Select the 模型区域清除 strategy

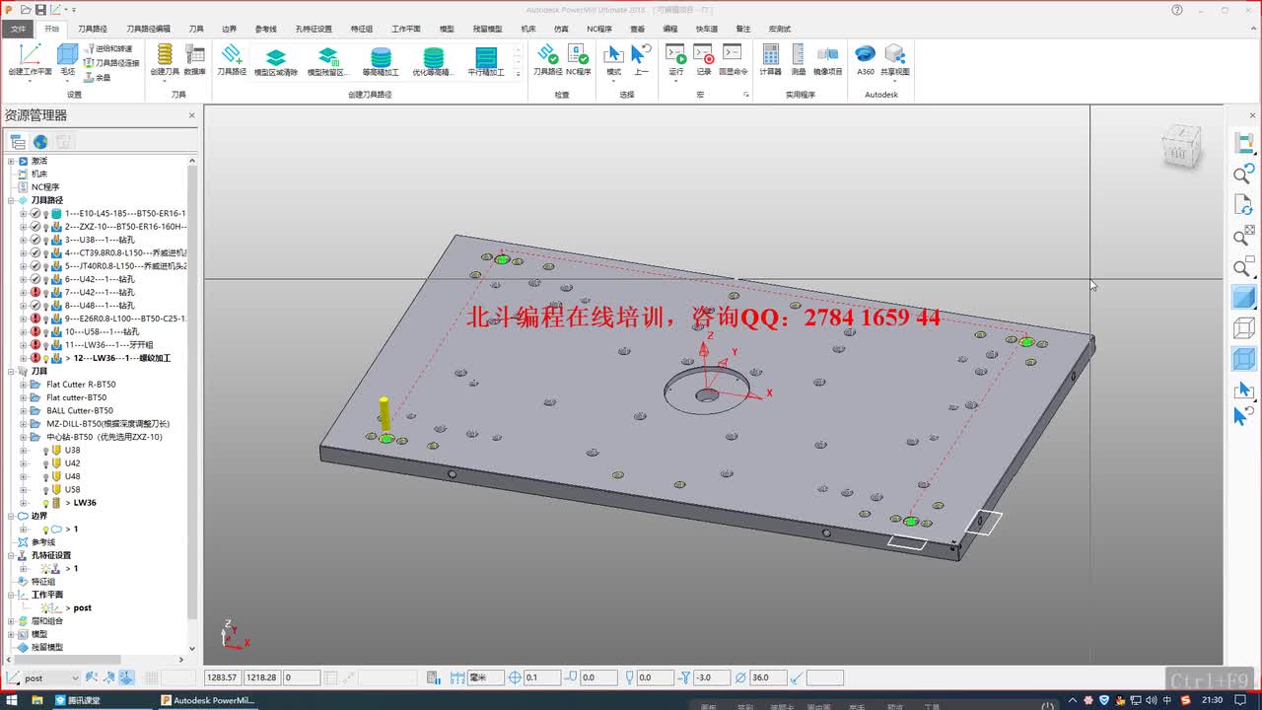(x=276, y=61)
